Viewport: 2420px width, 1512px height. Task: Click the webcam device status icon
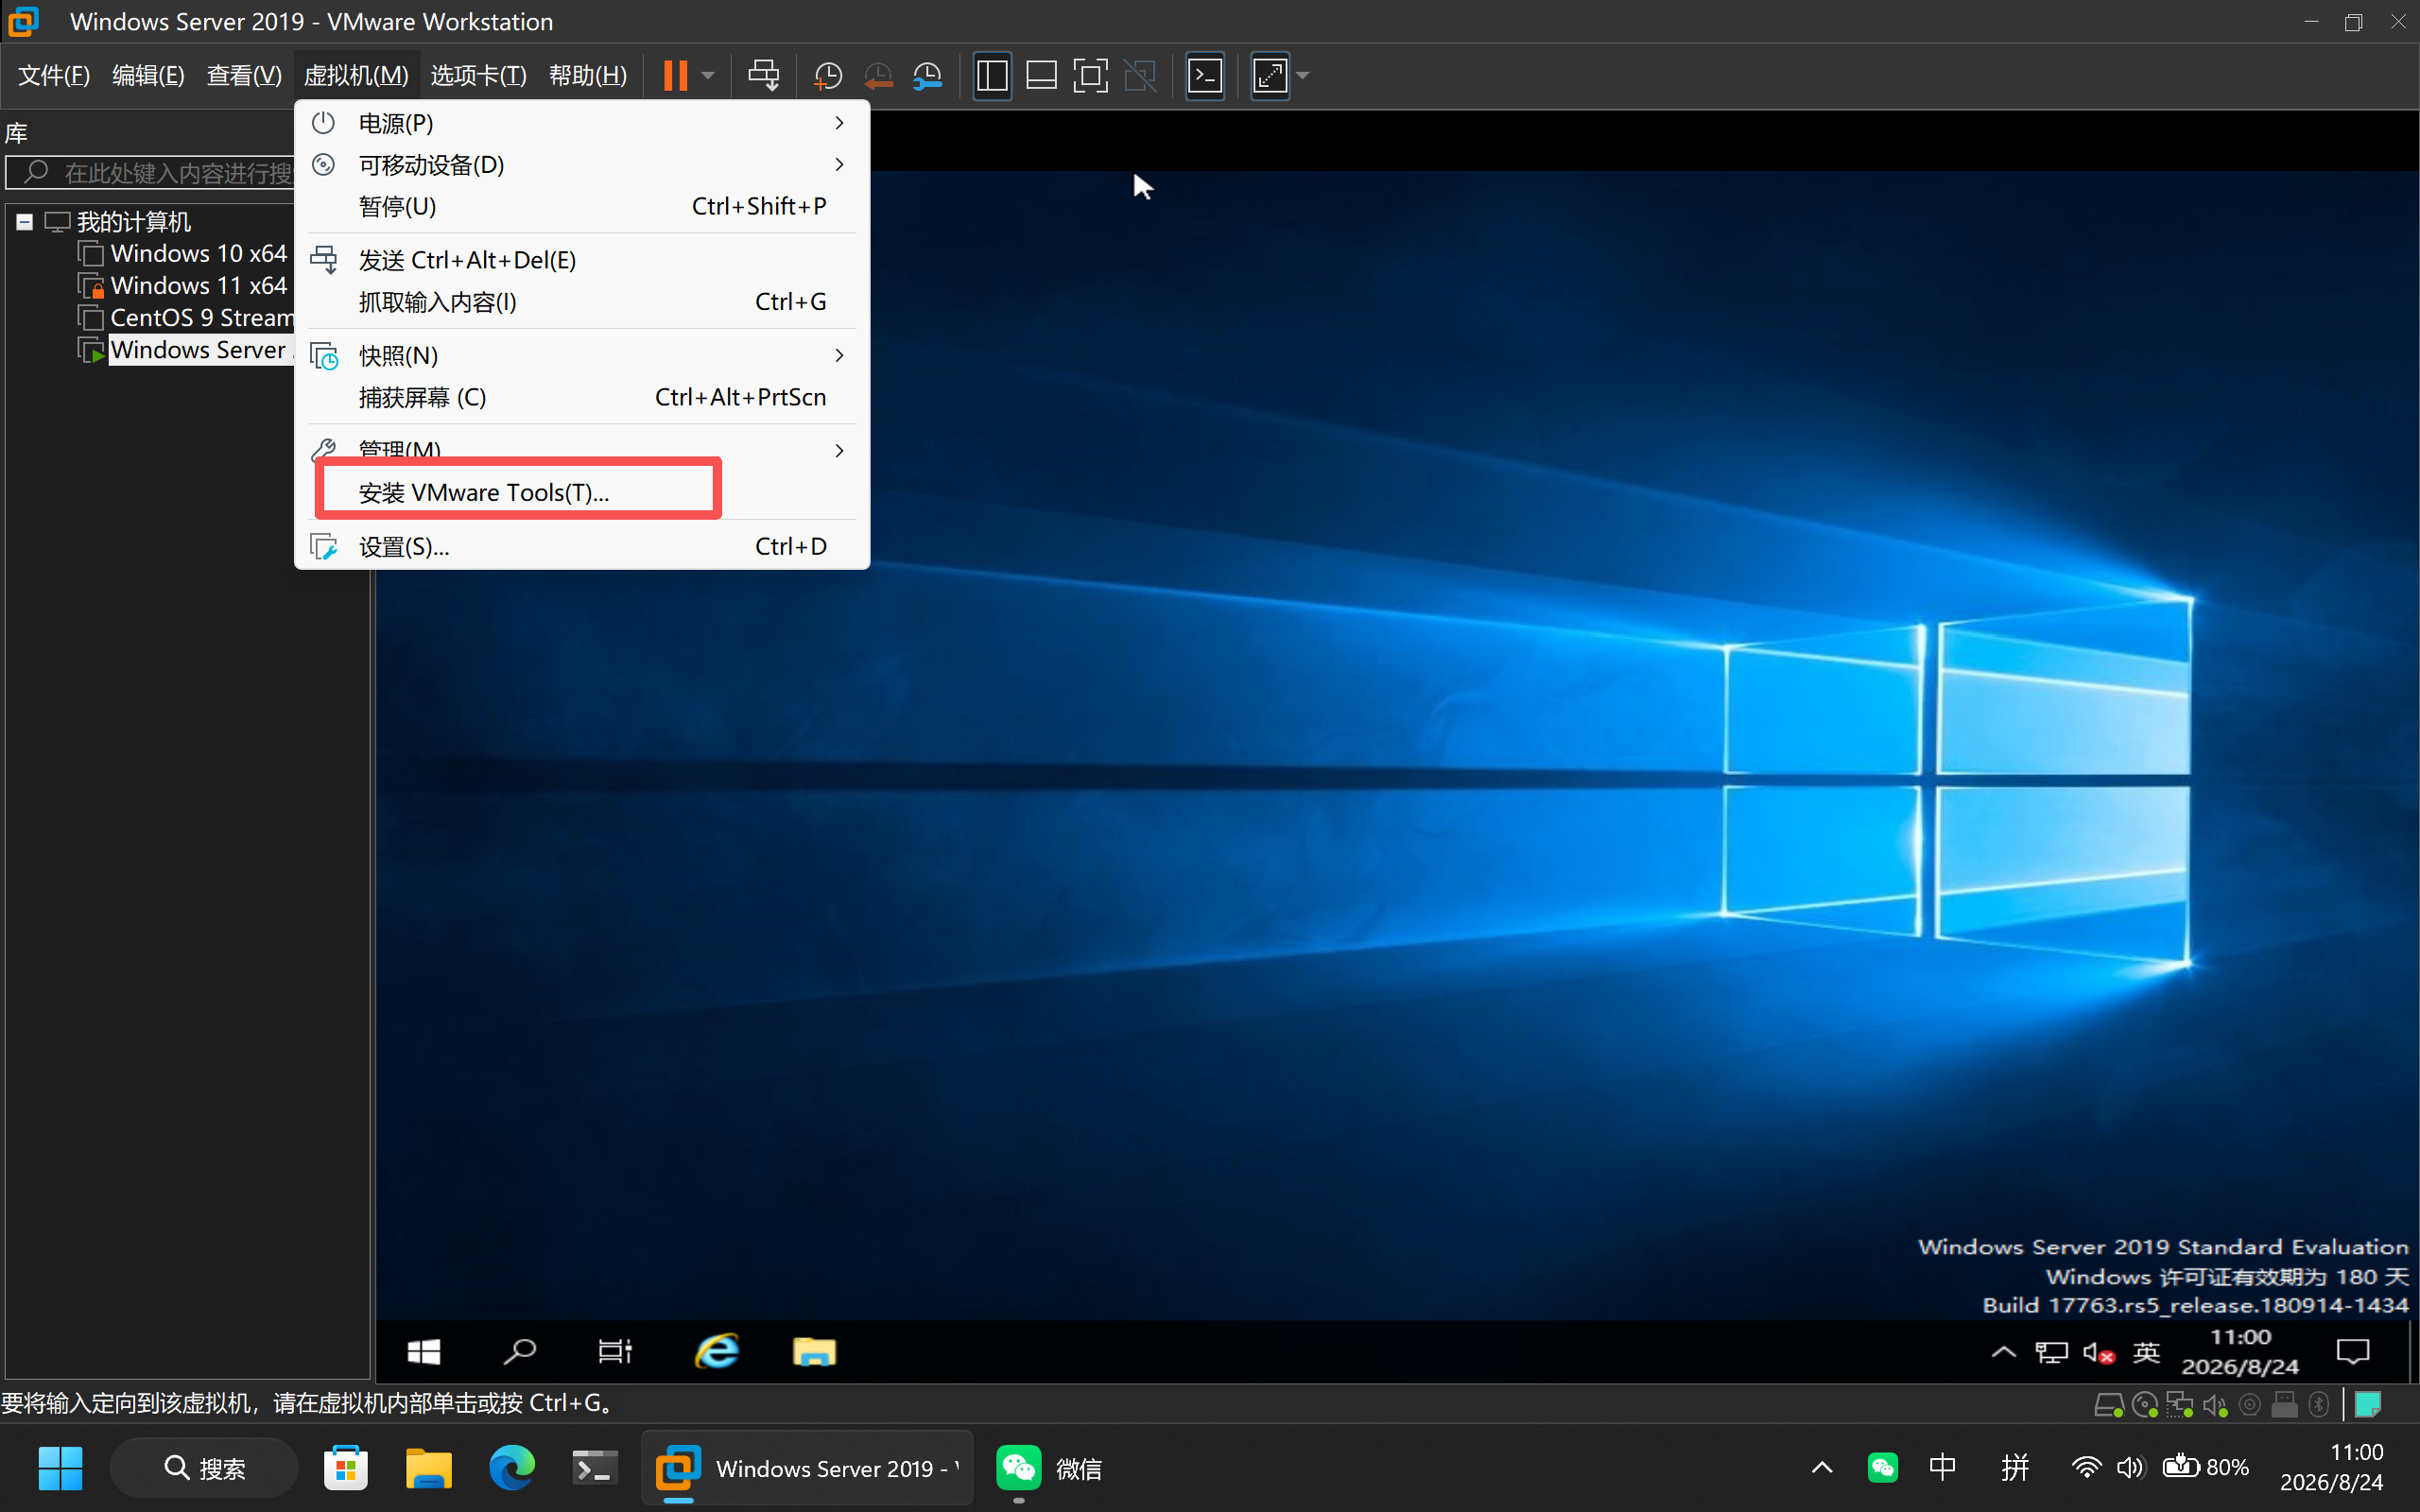(x=2250, y=1405)
